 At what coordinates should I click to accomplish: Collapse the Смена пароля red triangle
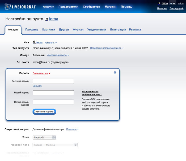tap(50, 73)
